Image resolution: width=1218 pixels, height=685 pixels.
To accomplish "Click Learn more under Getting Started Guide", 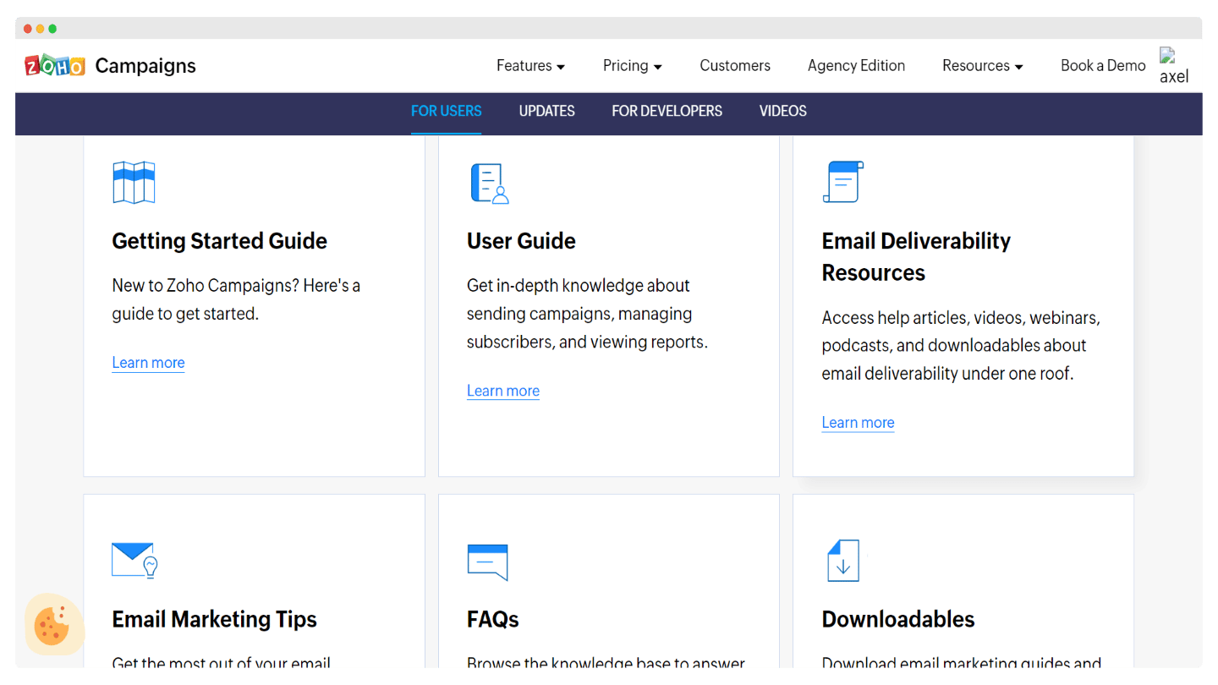I will point(148,363).
